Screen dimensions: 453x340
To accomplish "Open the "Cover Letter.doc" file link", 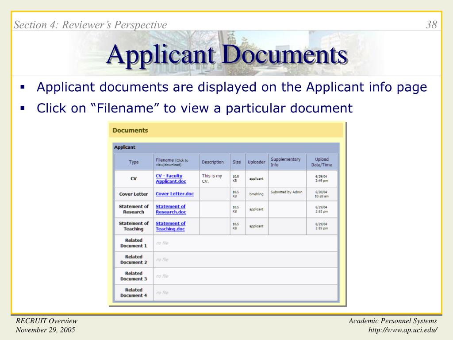I will pyautogui.click(x=174, y=194).
